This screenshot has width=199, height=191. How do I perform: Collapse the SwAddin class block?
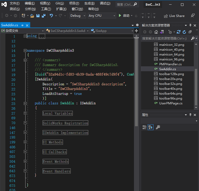point(25,103)
